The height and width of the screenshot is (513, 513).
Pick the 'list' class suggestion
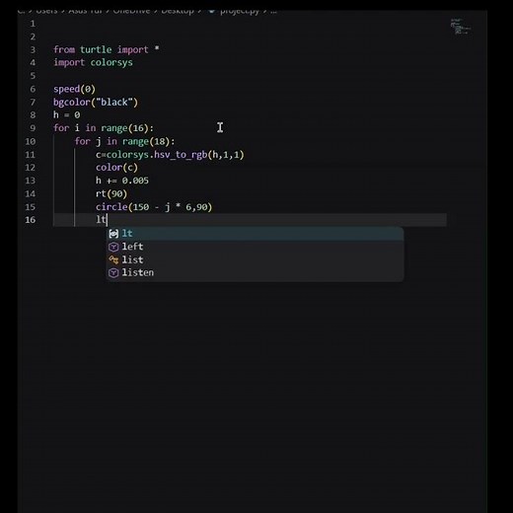[x=256, y=259]
